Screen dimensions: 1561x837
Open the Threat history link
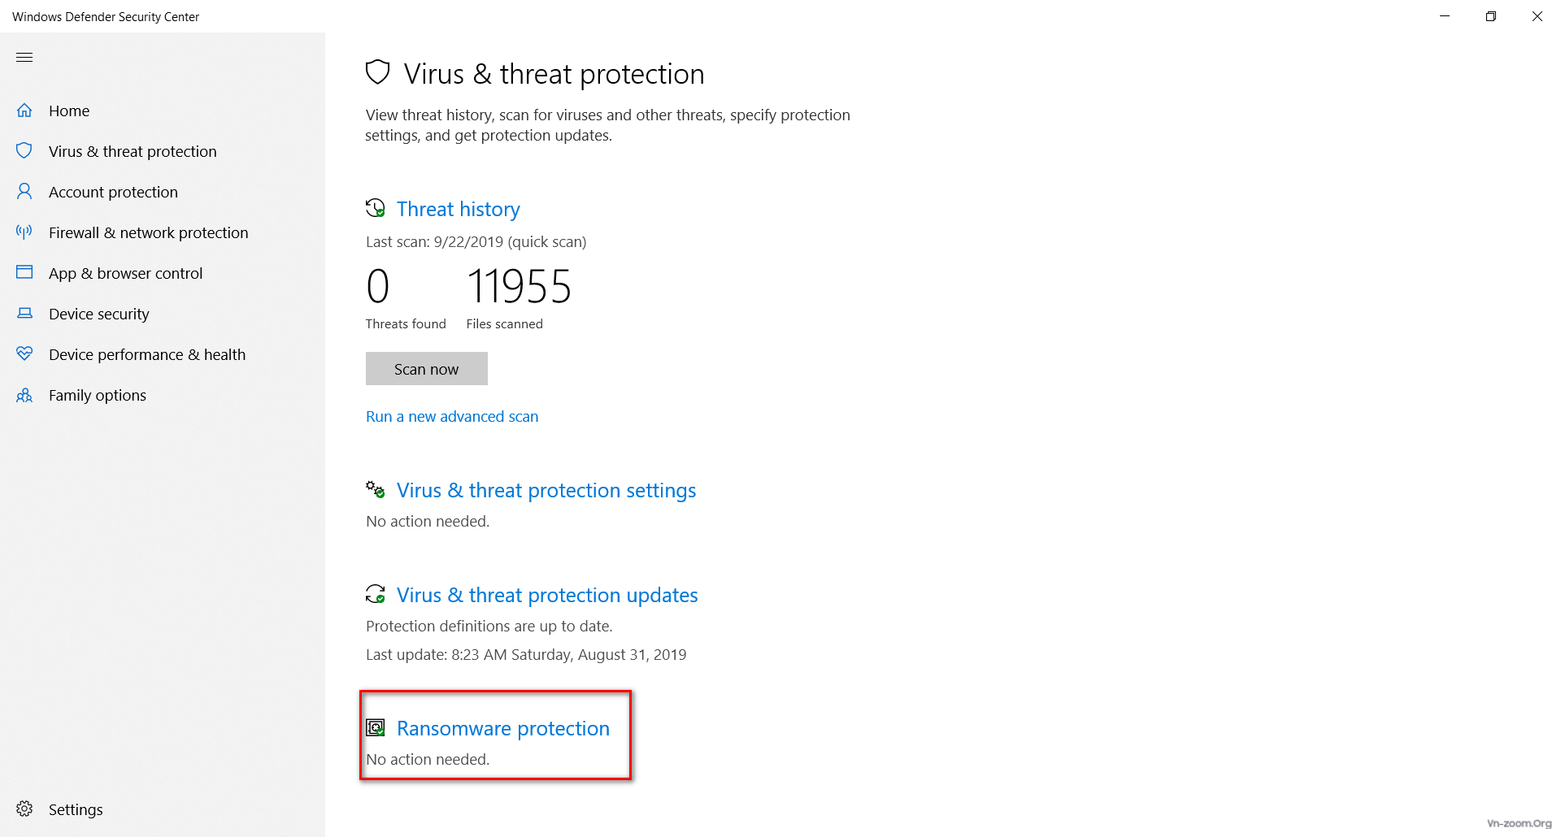tap(458, 210)
